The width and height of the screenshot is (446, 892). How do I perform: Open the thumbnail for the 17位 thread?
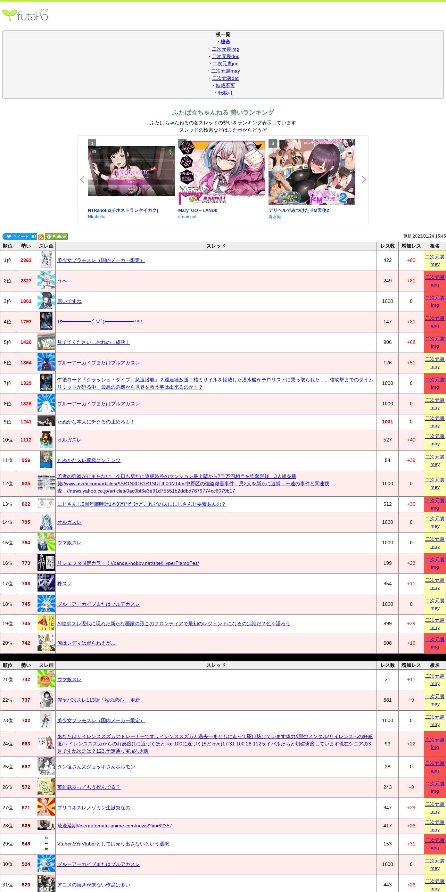pyautogui.click(x=46, y=584)
